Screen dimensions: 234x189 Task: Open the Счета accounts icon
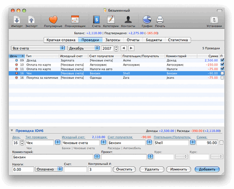tap(96, 19)
